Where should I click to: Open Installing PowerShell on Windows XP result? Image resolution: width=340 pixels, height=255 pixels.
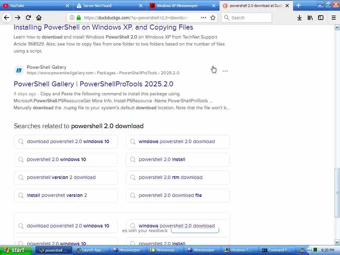click(104, 27)
